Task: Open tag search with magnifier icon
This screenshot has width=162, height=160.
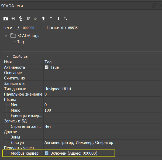Action: [65, 19]
